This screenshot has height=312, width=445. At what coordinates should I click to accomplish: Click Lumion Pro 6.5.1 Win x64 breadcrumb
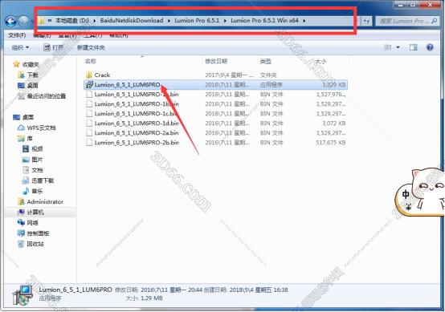[x=264, y=20]
